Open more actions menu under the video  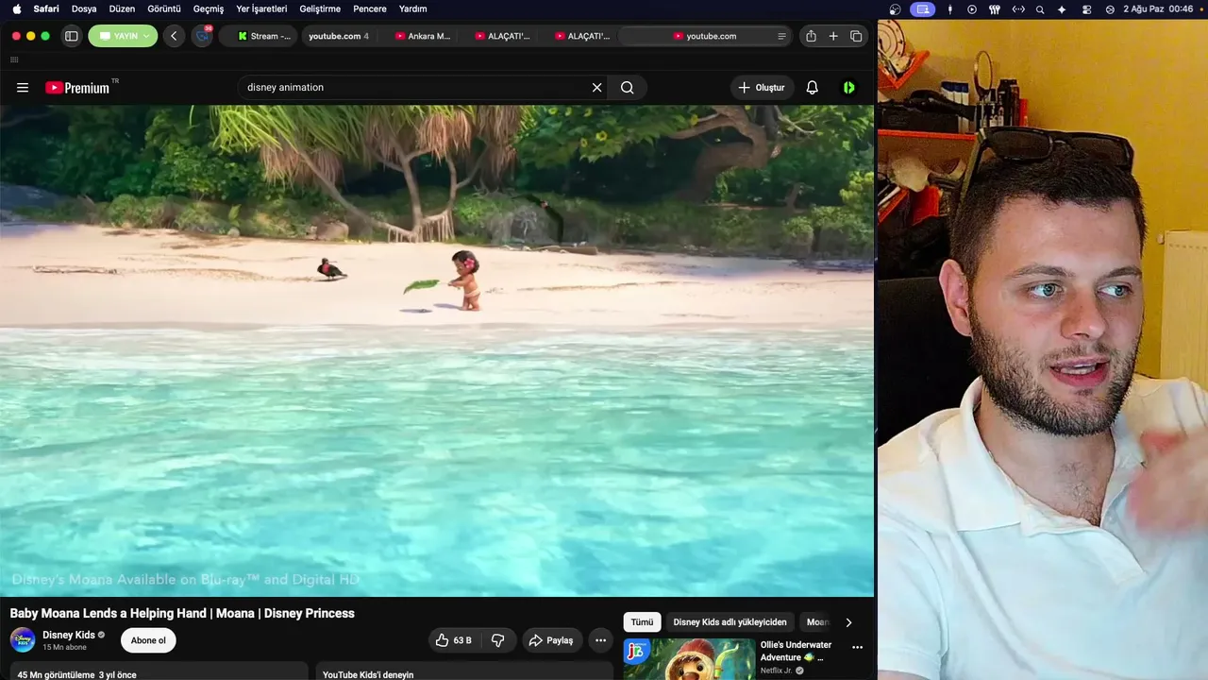pos(600,640)
